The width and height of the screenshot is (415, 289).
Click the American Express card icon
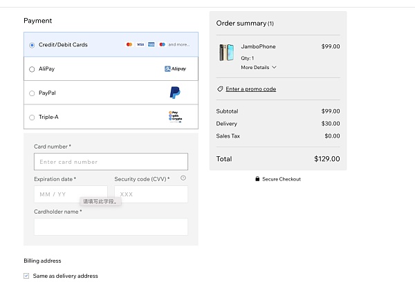(151, 44)
